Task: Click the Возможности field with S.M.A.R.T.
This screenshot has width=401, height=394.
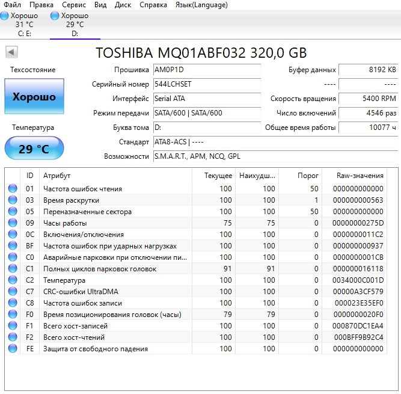Action: pyautogui.click(x=275, y=156)
